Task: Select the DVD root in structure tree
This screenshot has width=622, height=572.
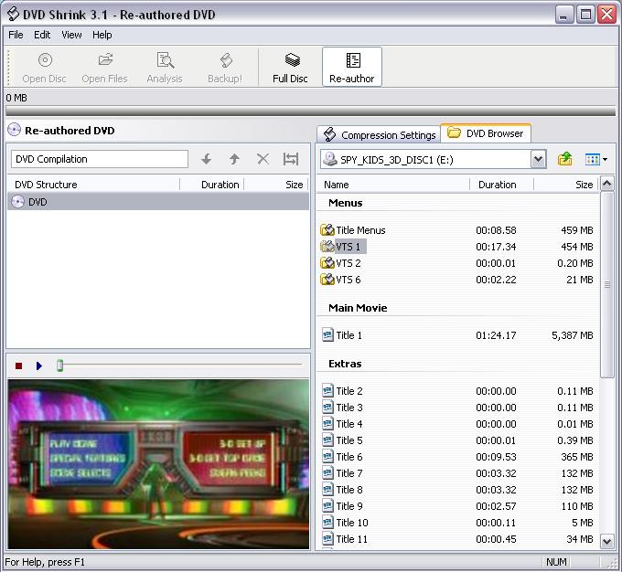Action: tap(158, 202)
